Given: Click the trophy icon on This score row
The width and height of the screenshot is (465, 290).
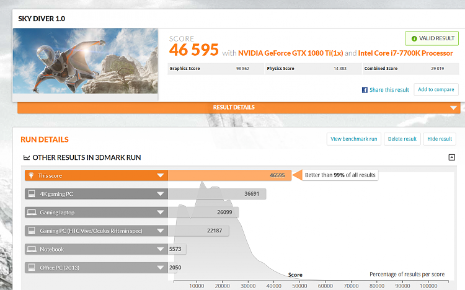Looking at the screenshot, I should (31, 175).
